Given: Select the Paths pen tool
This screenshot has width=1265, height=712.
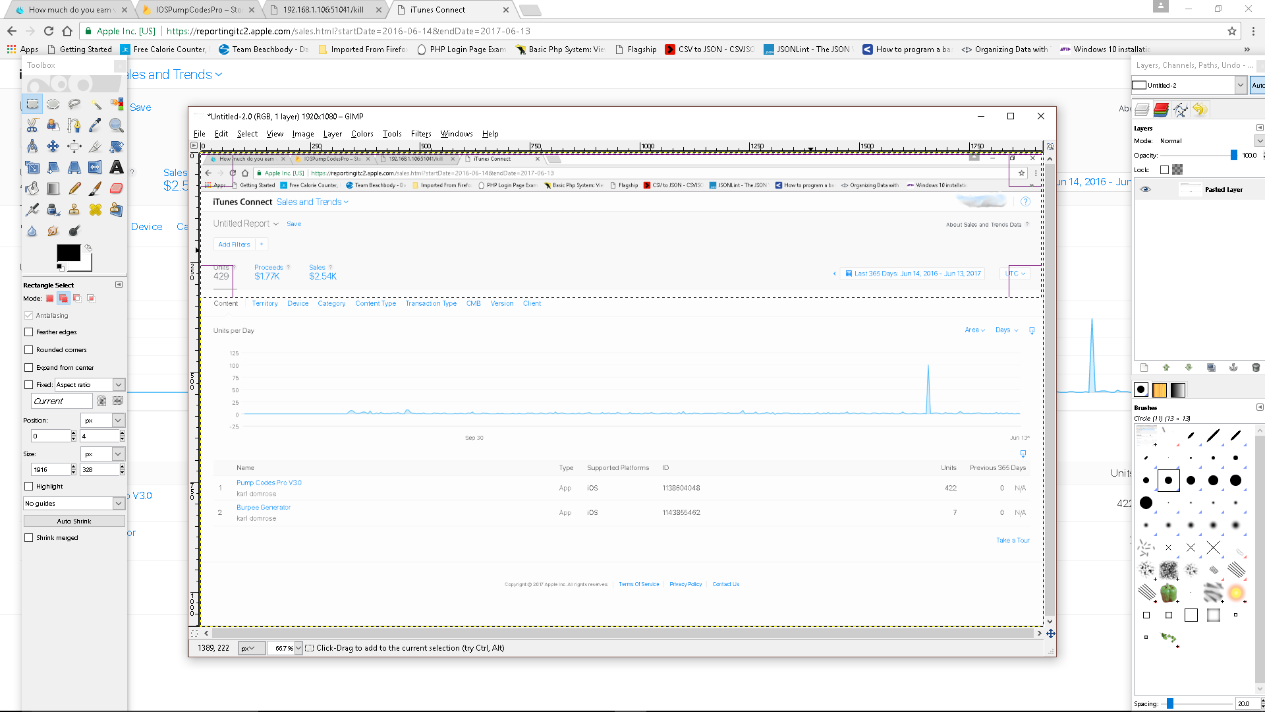Looking at the screenshot, I should click(74, 125).
